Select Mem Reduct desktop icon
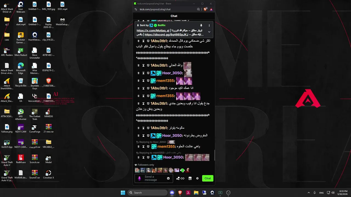 click(21, 51)
